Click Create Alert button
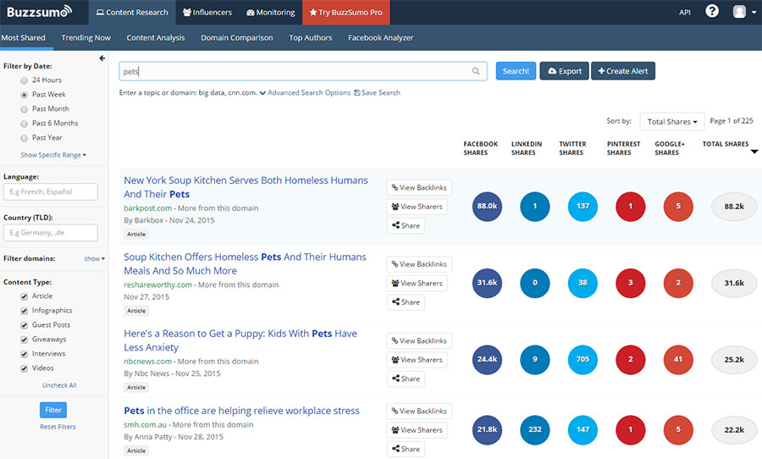762x459 pixels. click(623, 71)
